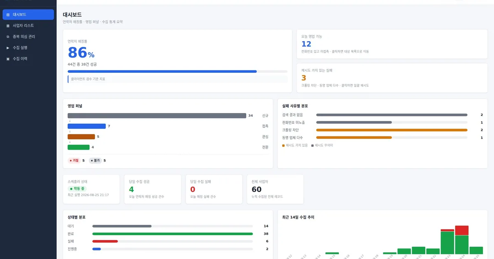Open the 사업자 리스트 menu item
This screenshot has width=494, height=259.
[x=28, y=25]
